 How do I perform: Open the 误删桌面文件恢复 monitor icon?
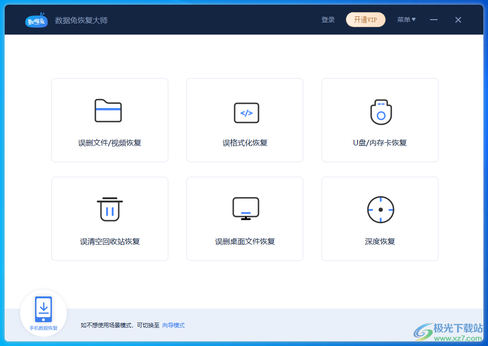point(245,209)
